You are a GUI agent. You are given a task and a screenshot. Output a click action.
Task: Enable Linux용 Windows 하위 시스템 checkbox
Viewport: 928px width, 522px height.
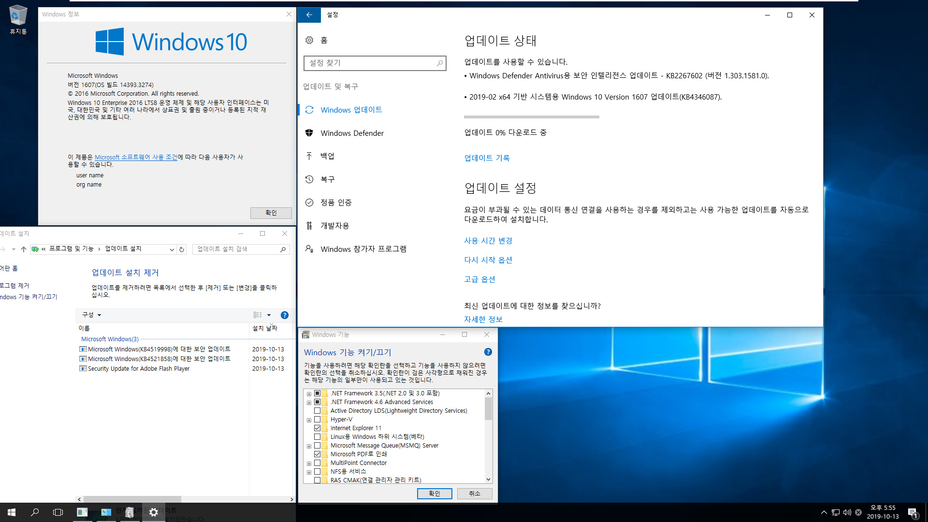click(318, 437)
